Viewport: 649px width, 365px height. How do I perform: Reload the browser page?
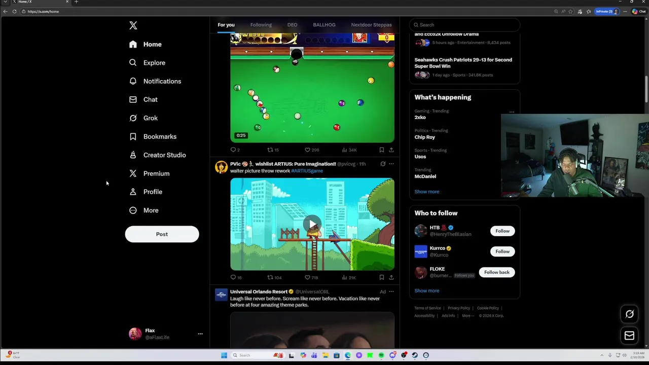point(14,11)
